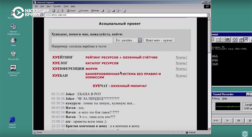
Task: Click the Play button in Sound Recorder
Action: tap(228, 121)
